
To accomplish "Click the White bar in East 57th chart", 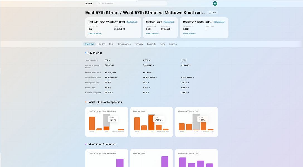I will 92,123.
